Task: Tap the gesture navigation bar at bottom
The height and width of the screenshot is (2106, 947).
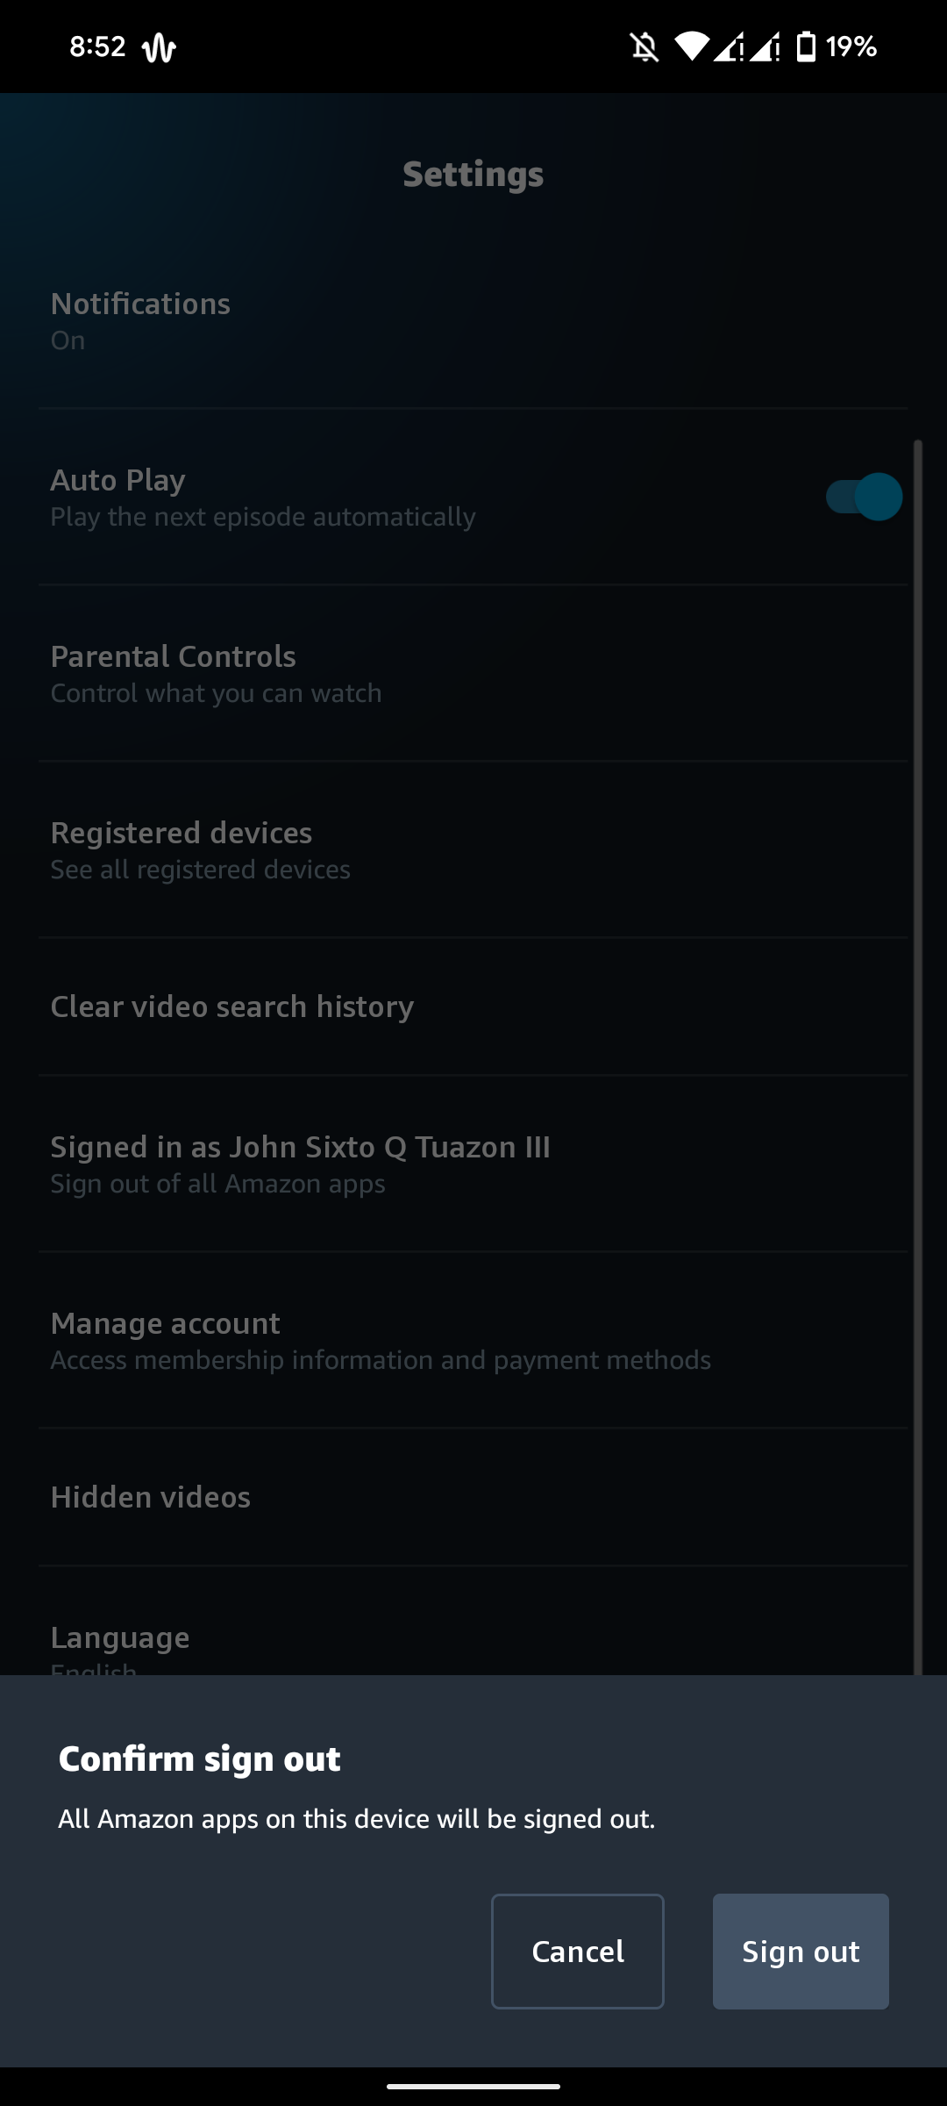Action: [x=473, y=2085]
